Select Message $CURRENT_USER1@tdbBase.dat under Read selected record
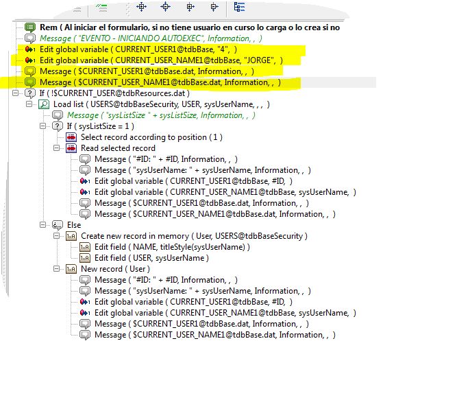459x411 pixels. point(201,203)
